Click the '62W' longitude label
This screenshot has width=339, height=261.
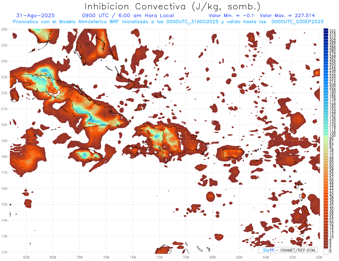click(292, 257)
